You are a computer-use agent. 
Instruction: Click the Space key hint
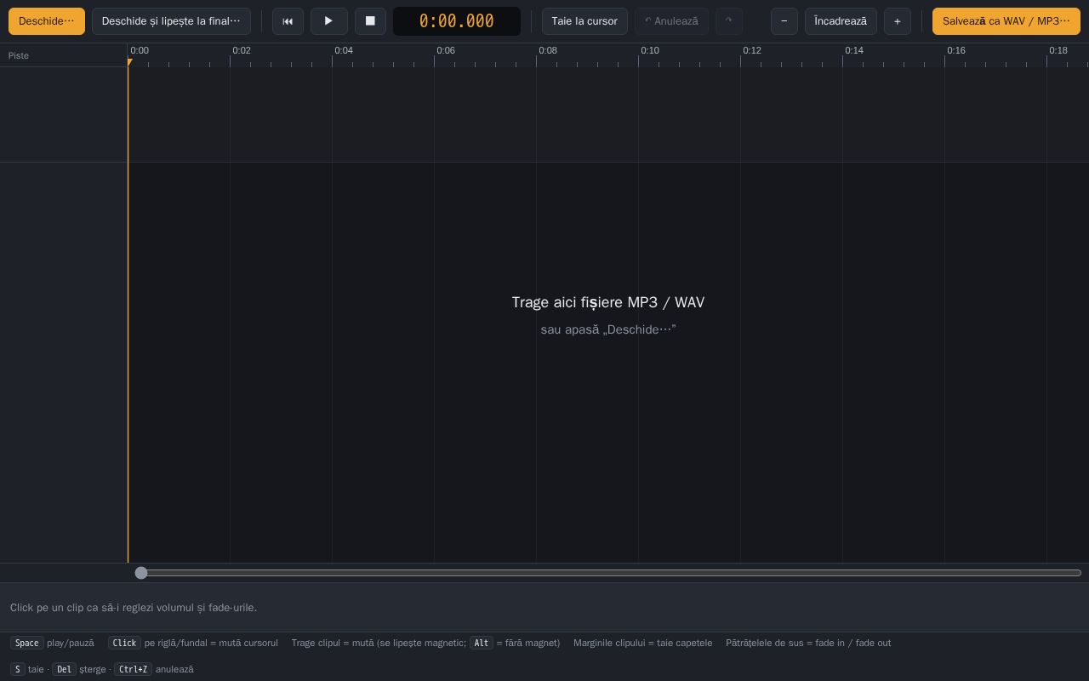click(27, 643)
